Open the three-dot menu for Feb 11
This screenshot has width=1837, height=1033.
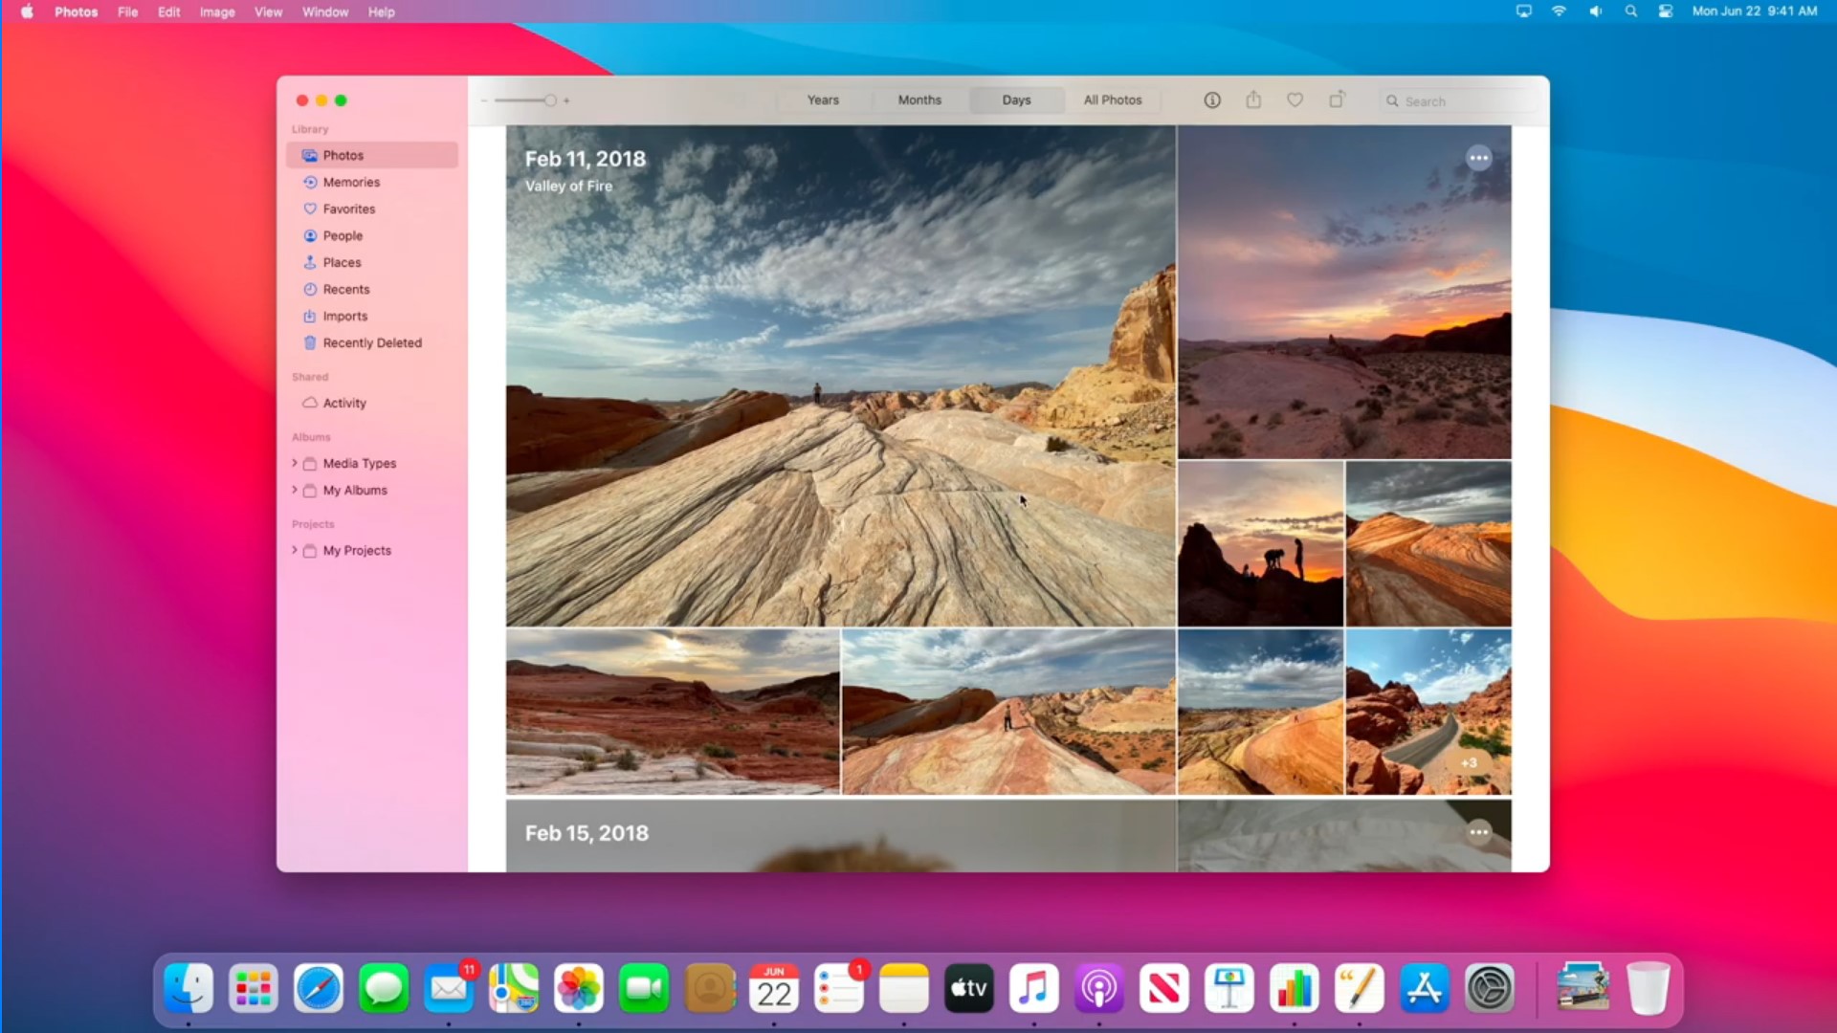[x=1478, y=158]
